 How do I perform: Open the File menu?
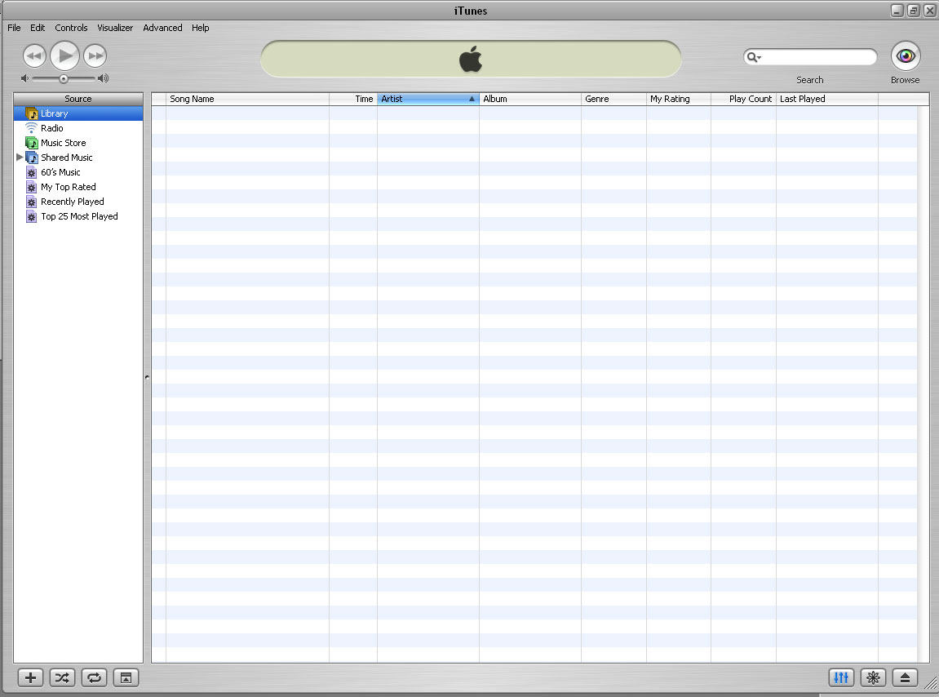[x=14, y=28]
